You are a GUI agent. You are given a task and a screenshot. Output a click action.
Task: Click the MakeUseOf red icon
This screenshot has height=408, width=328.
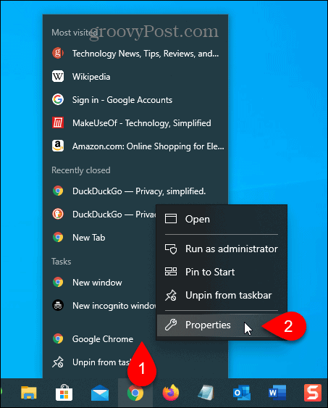click(x=58, y=122)
